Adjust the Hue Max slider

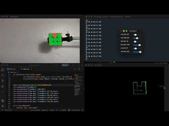(x=137, y=38)
